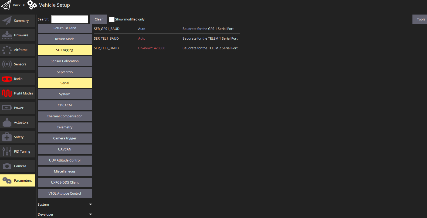Open the Safety setup page

click(18, 137)
